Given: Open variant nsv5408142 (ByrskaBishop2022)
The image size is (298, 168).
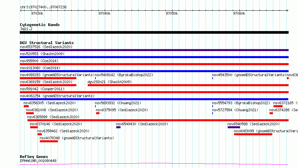Looking at the screenshot, I should pos(124,75).
